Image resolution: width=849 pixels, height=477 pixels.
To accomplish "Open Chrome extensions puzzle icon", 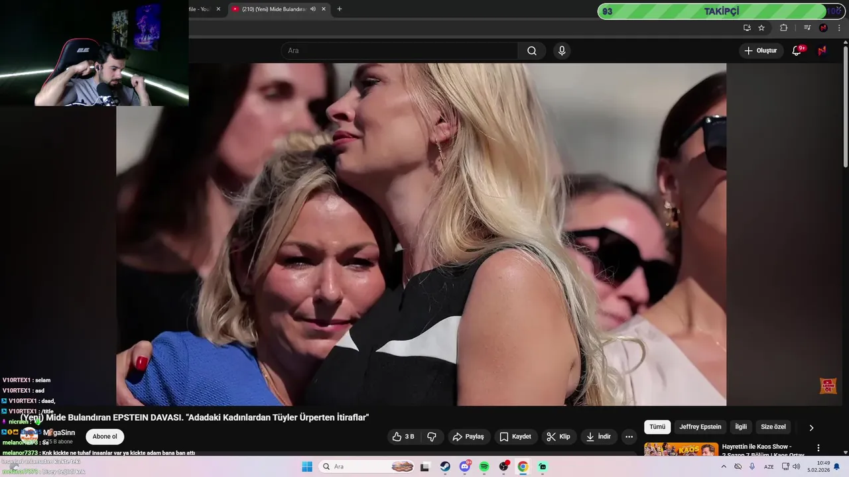I will [784, 28].
